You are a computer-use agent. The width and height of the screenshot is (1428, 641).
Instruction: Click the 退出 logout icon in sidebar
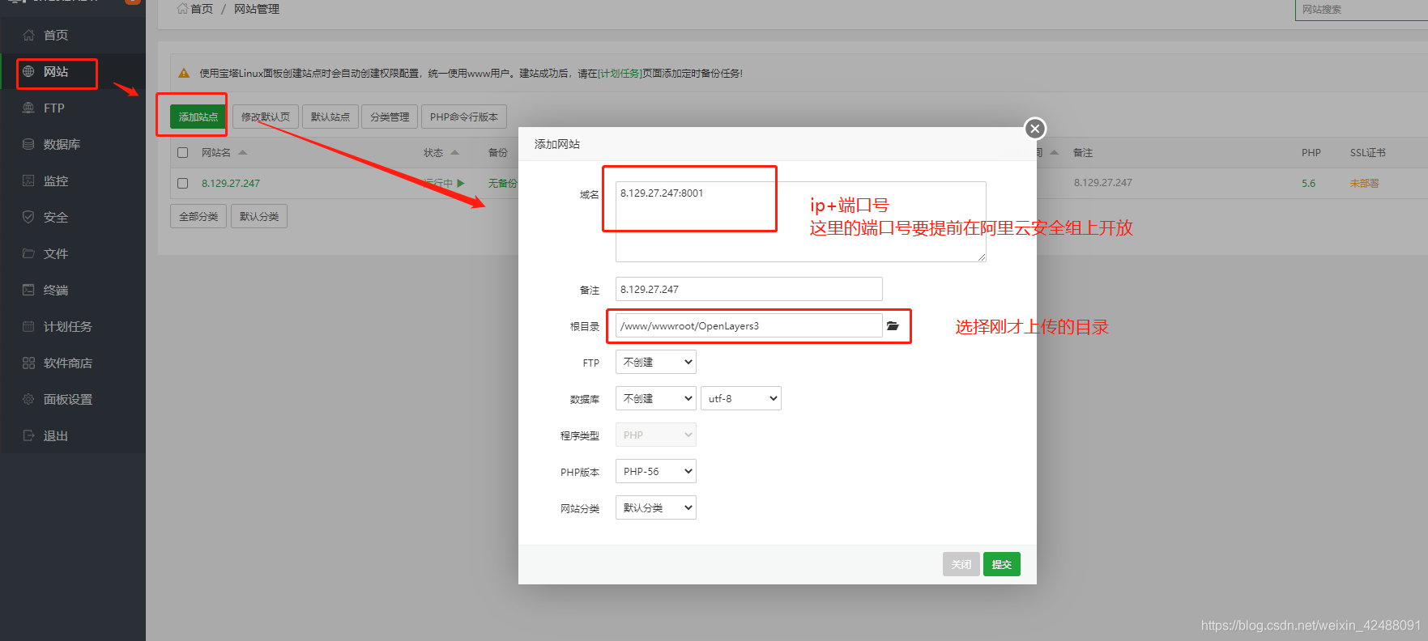[x=28, y=435]
